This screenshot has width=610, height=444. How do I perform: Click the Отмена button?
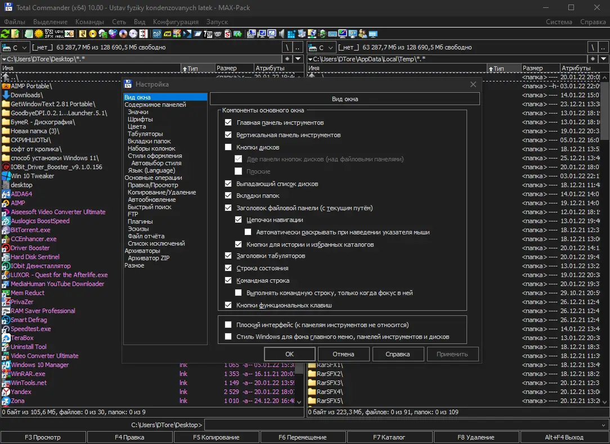[x=343, y=354]
